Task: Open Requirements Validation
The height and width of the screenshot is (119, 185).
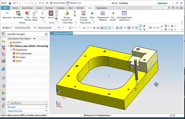Action: click(x=103, y=16)
